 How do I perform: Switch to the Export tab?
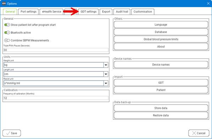106,12
